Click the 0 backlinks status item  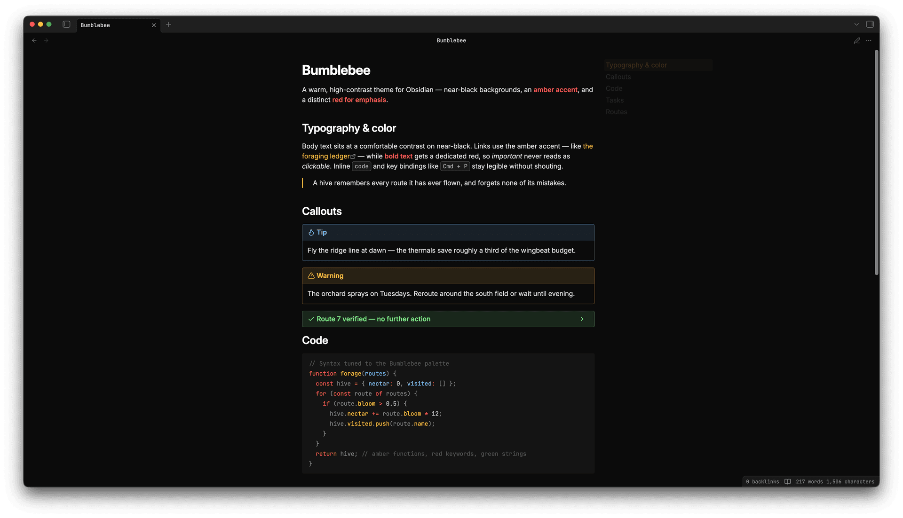[762, 481]
